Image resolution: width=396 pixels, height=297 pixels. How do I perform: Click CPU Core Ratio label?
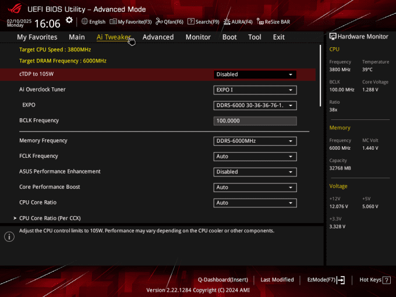[38, 202]
